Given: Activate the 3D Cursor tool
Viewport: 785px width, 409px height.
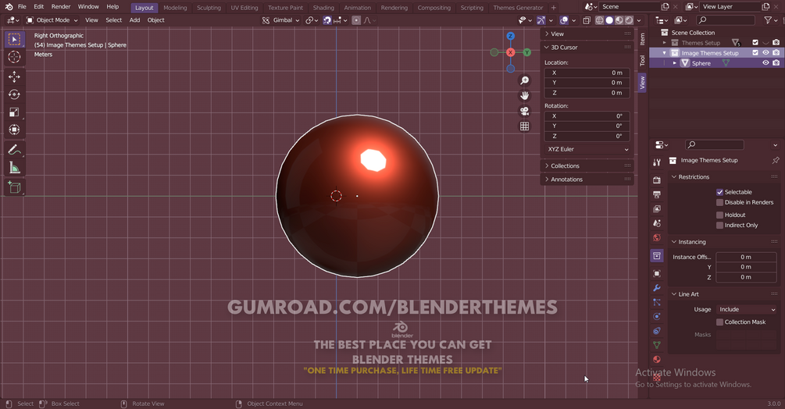Looking at the screenshot, I should click(x=14, y=57).
